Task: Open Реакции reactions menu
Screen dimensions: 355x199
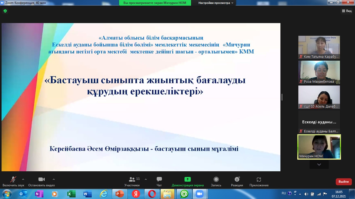Action: tap(237, 182)
